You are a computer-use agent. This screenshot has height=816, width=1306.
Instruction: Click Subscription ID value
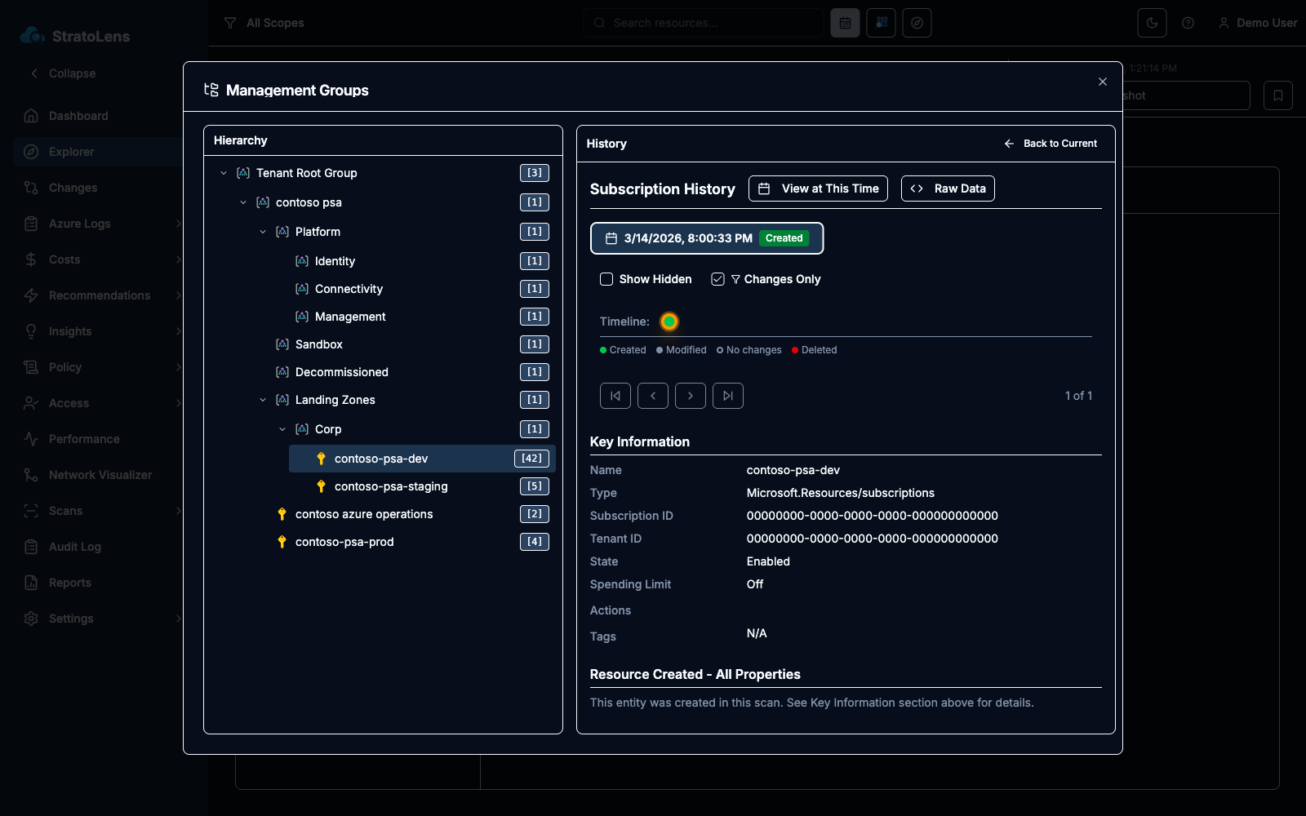tap(873, 516)
